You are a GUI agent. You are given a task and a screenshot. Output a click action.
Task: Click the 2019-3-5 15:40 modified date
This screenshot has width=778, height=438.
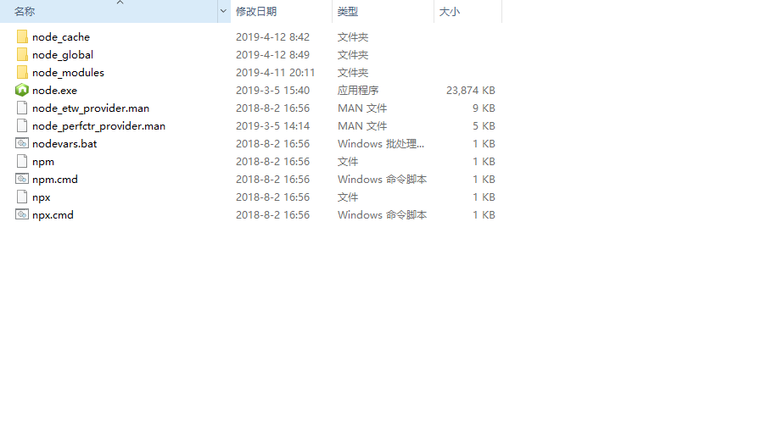(272, 91)
